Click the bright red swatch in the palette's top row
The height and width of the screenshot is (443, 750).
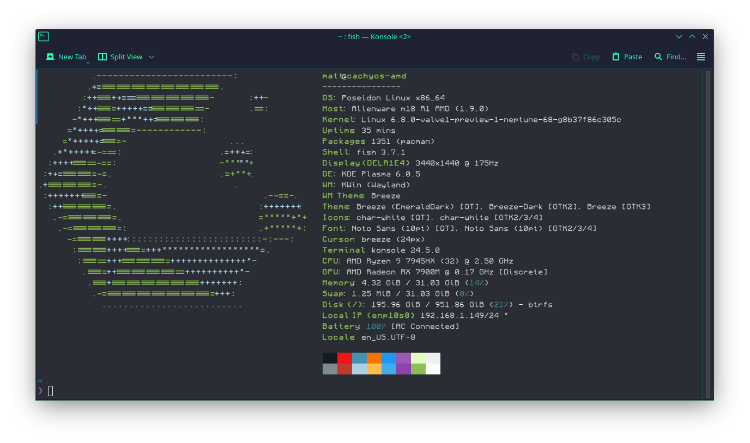(344, 358)
